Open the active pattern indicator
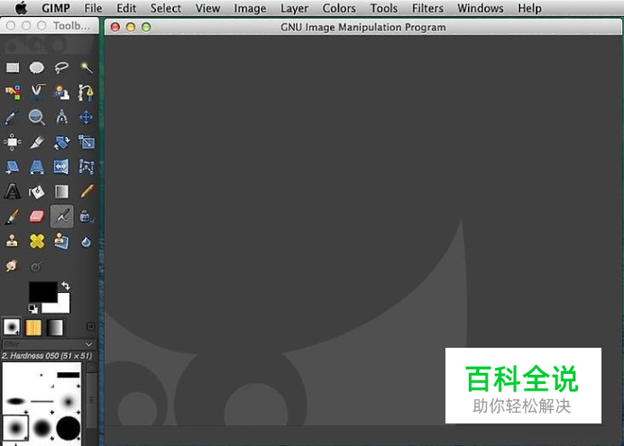624x446 pixels. tap(33, 328)
